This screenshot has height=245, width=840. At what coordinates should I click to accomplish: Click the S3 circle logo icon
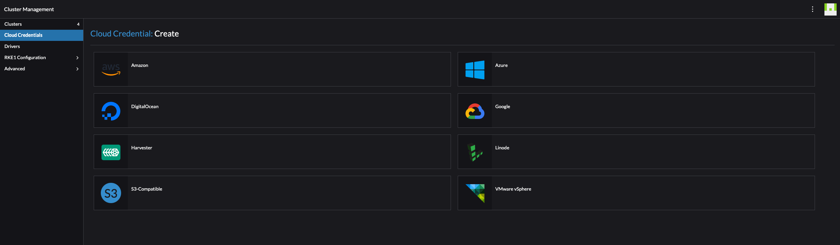click(x=111, y=193)
